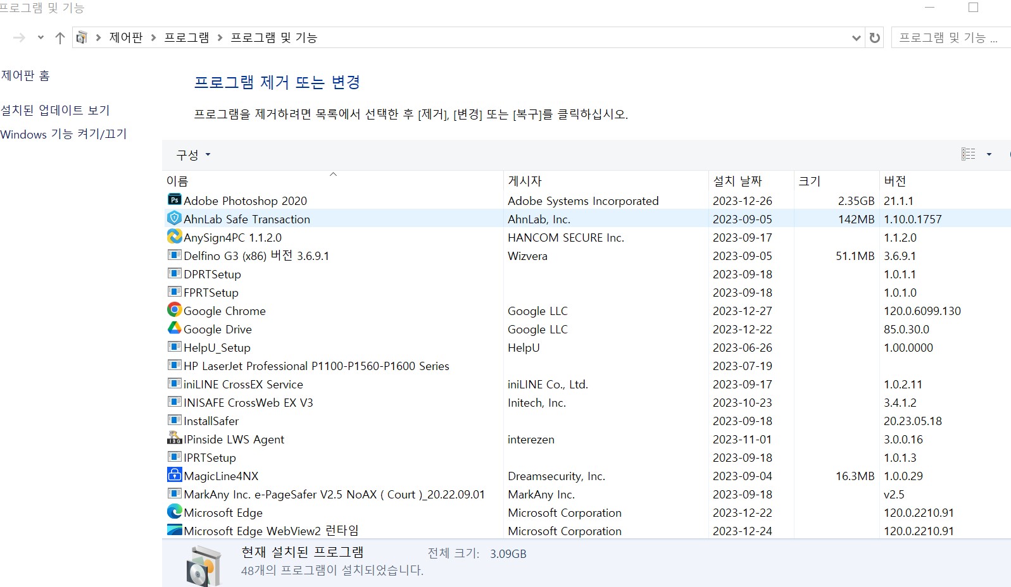Open the 구성 dropdown menu
This screenshot has height=587, width=1011.
click(x=193, y=155)
